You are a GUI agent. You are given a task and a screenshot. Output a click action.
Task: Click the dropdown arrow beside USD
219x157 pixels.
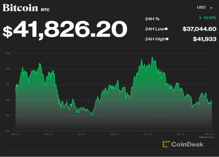point(211,8)
